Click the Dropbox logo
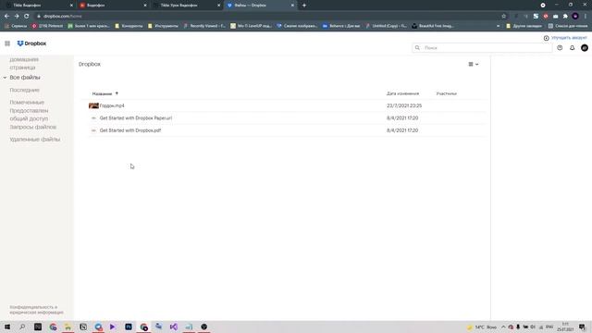This screenshot has width=592, height=333. point(31,43)
